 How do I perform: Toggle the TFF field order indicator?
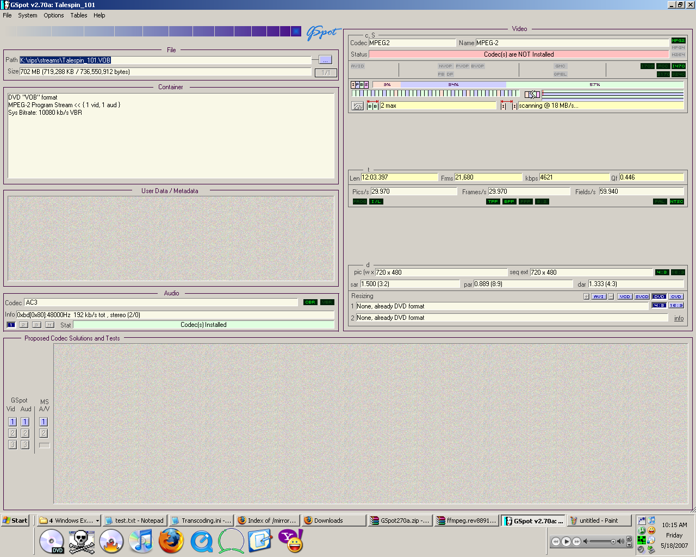(493, 201)
